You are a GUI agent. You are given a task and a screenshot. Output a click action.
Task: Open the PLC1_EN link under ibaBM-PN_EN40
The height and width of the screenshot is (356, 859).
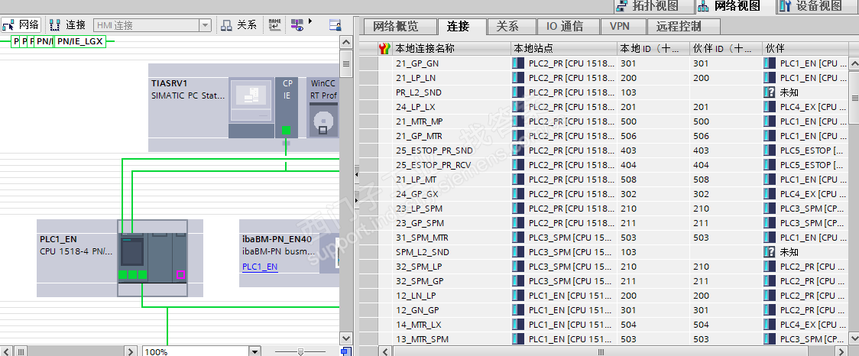(260, 267)
